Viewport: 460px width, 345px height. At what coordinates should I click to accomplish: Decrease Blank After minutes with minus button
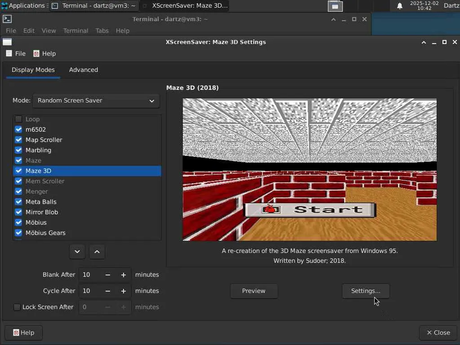coord(108,275)
